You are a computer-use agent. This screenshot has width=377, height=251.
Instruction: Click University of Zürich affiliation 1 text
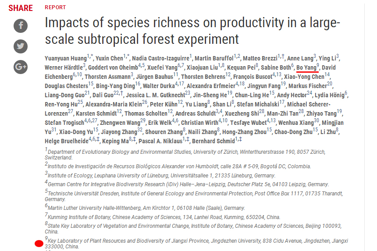tap(185, 155)
